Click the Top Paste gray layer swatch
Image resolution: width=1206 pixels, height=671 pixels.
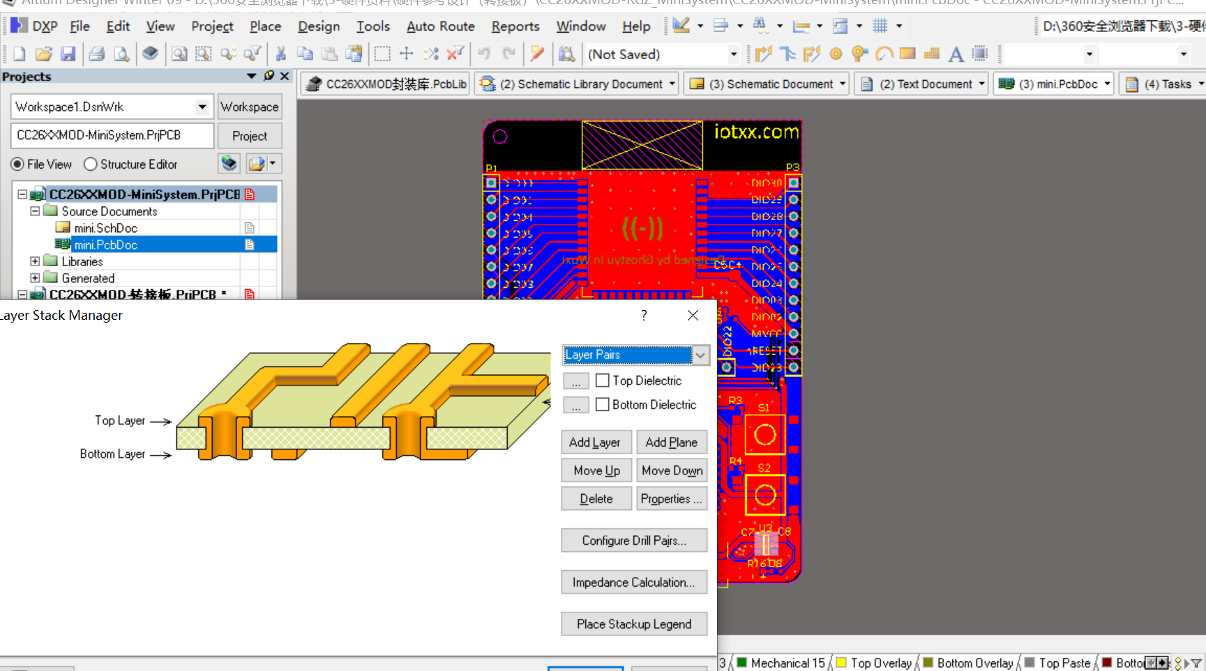pos(1030,663)
